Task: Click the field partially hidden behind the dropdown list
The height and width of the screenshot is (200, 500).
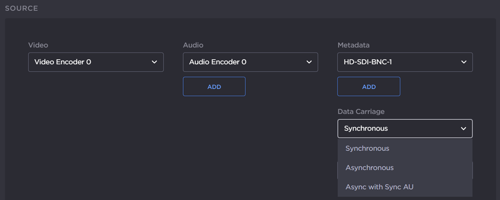Action: coord(473,170)
